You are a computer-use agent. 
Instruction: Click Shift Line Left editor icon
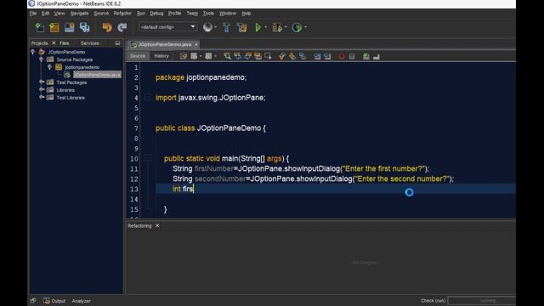317,56
